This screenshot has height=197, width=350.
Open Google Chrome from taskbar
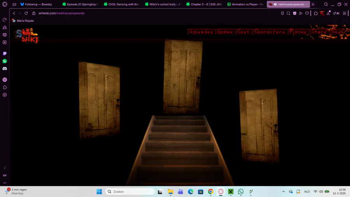[210, 192]
